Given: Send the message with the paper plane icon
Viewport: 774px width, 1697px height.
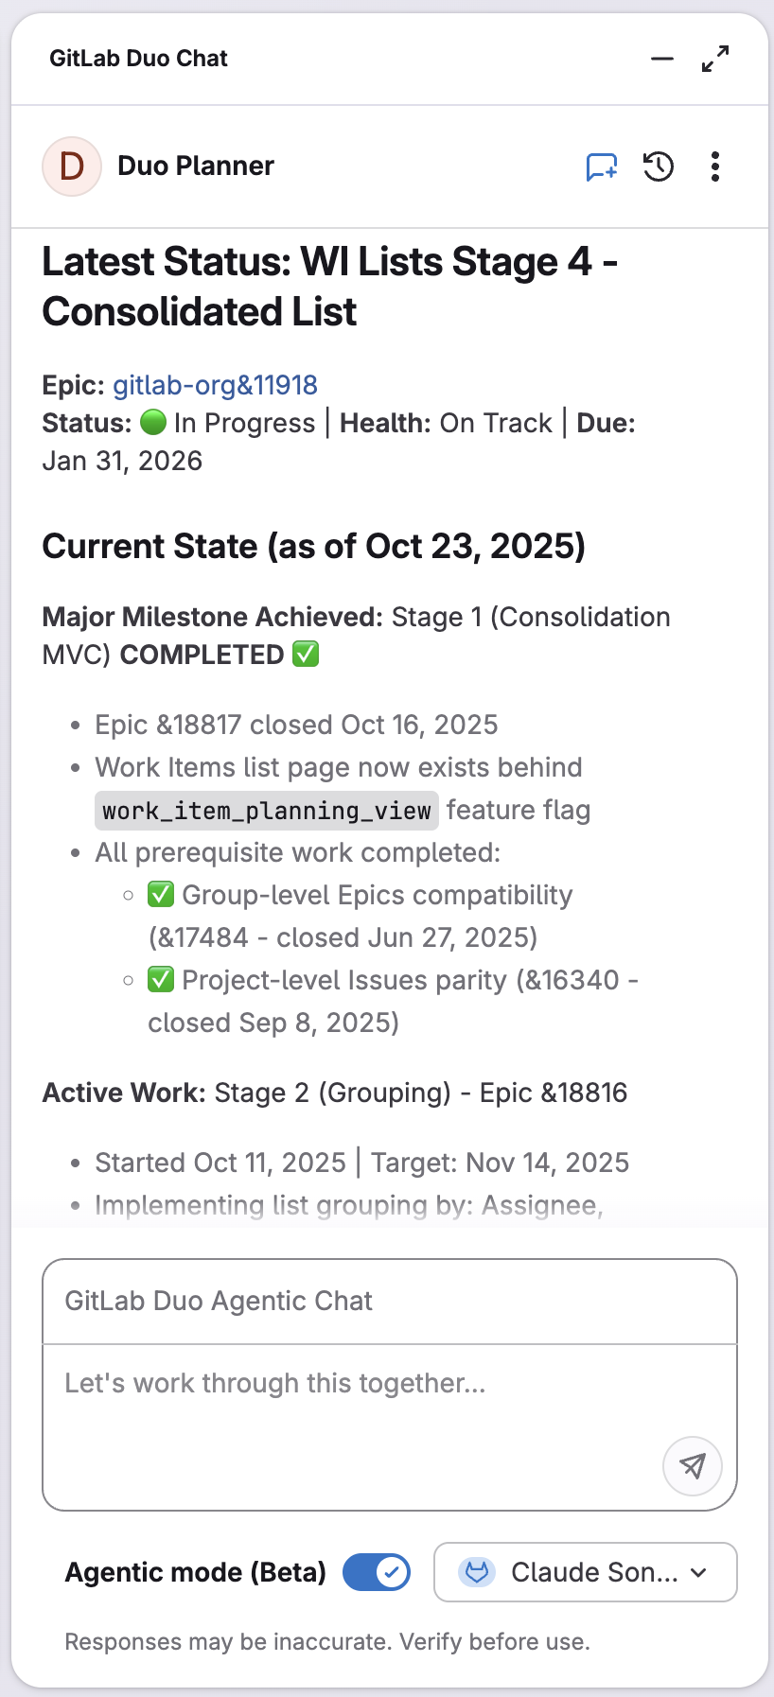Looking at the screenshot, I should pos(692,1466).
